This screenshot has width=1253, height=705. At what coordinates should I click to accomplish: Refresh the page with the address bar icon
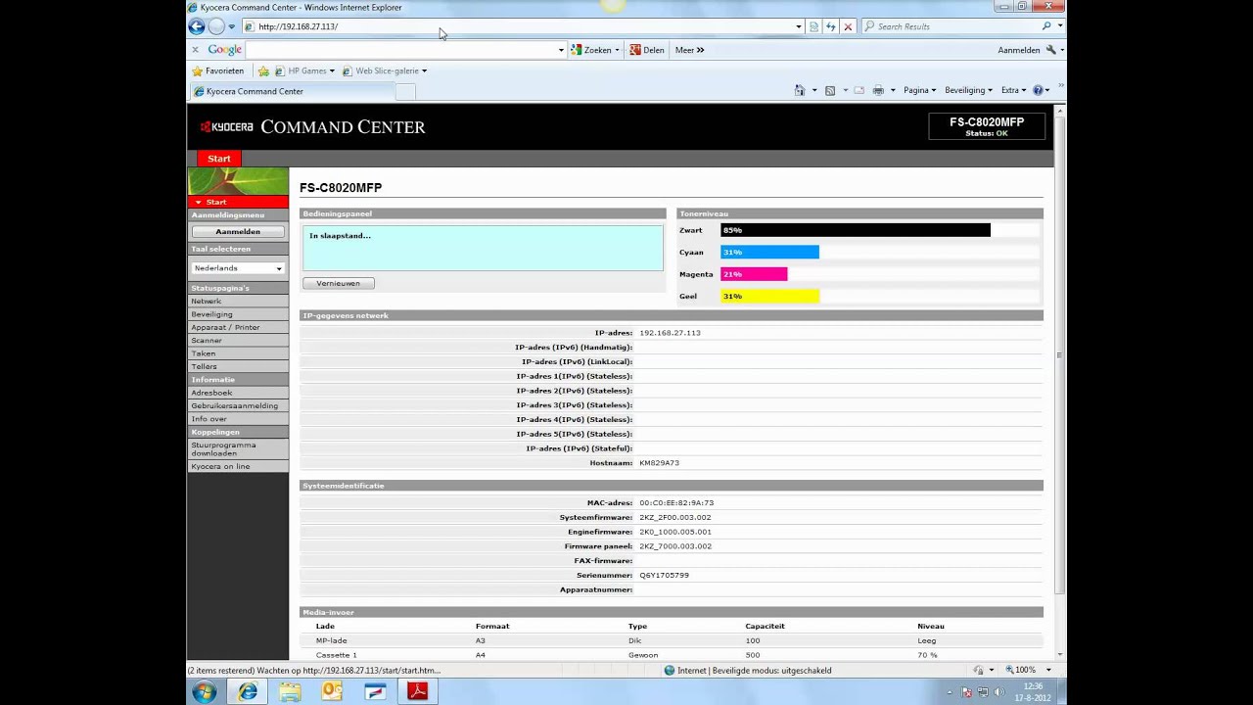click(831, 26)
